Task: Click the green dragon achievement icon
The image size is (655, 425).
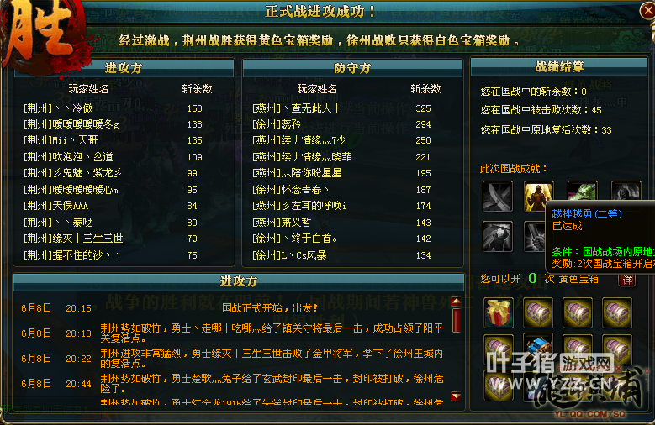Action: click(x=583, y=192)
